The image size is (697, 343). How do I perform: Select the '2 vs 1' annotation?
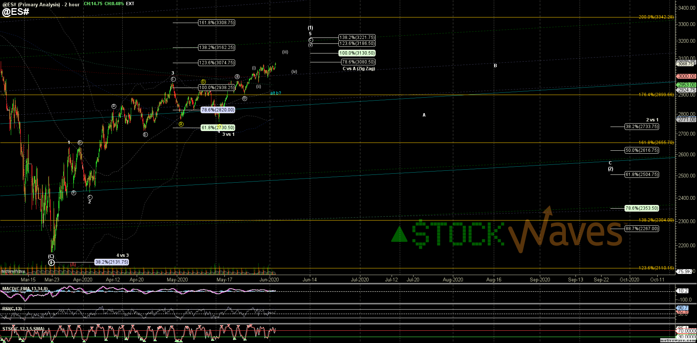[652, 120]
